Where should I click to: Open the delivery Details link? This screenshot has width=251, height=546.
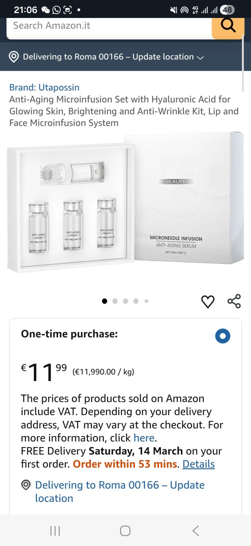tap(198, 464)
